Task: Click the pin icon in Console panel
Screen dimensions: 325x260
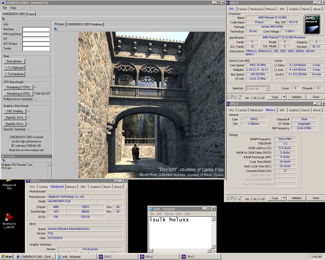Action: pyautogui.click(x=4, y=160)
